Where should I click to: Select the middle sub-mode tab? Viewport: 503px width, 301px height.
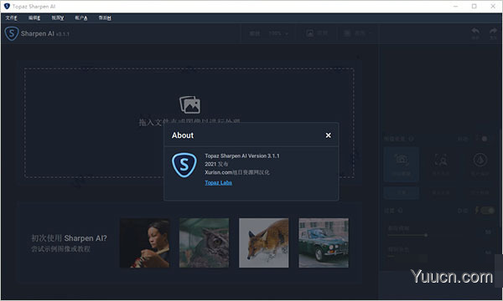click(441, 192)
